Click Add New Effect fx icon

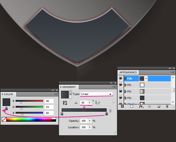(141, 107)
